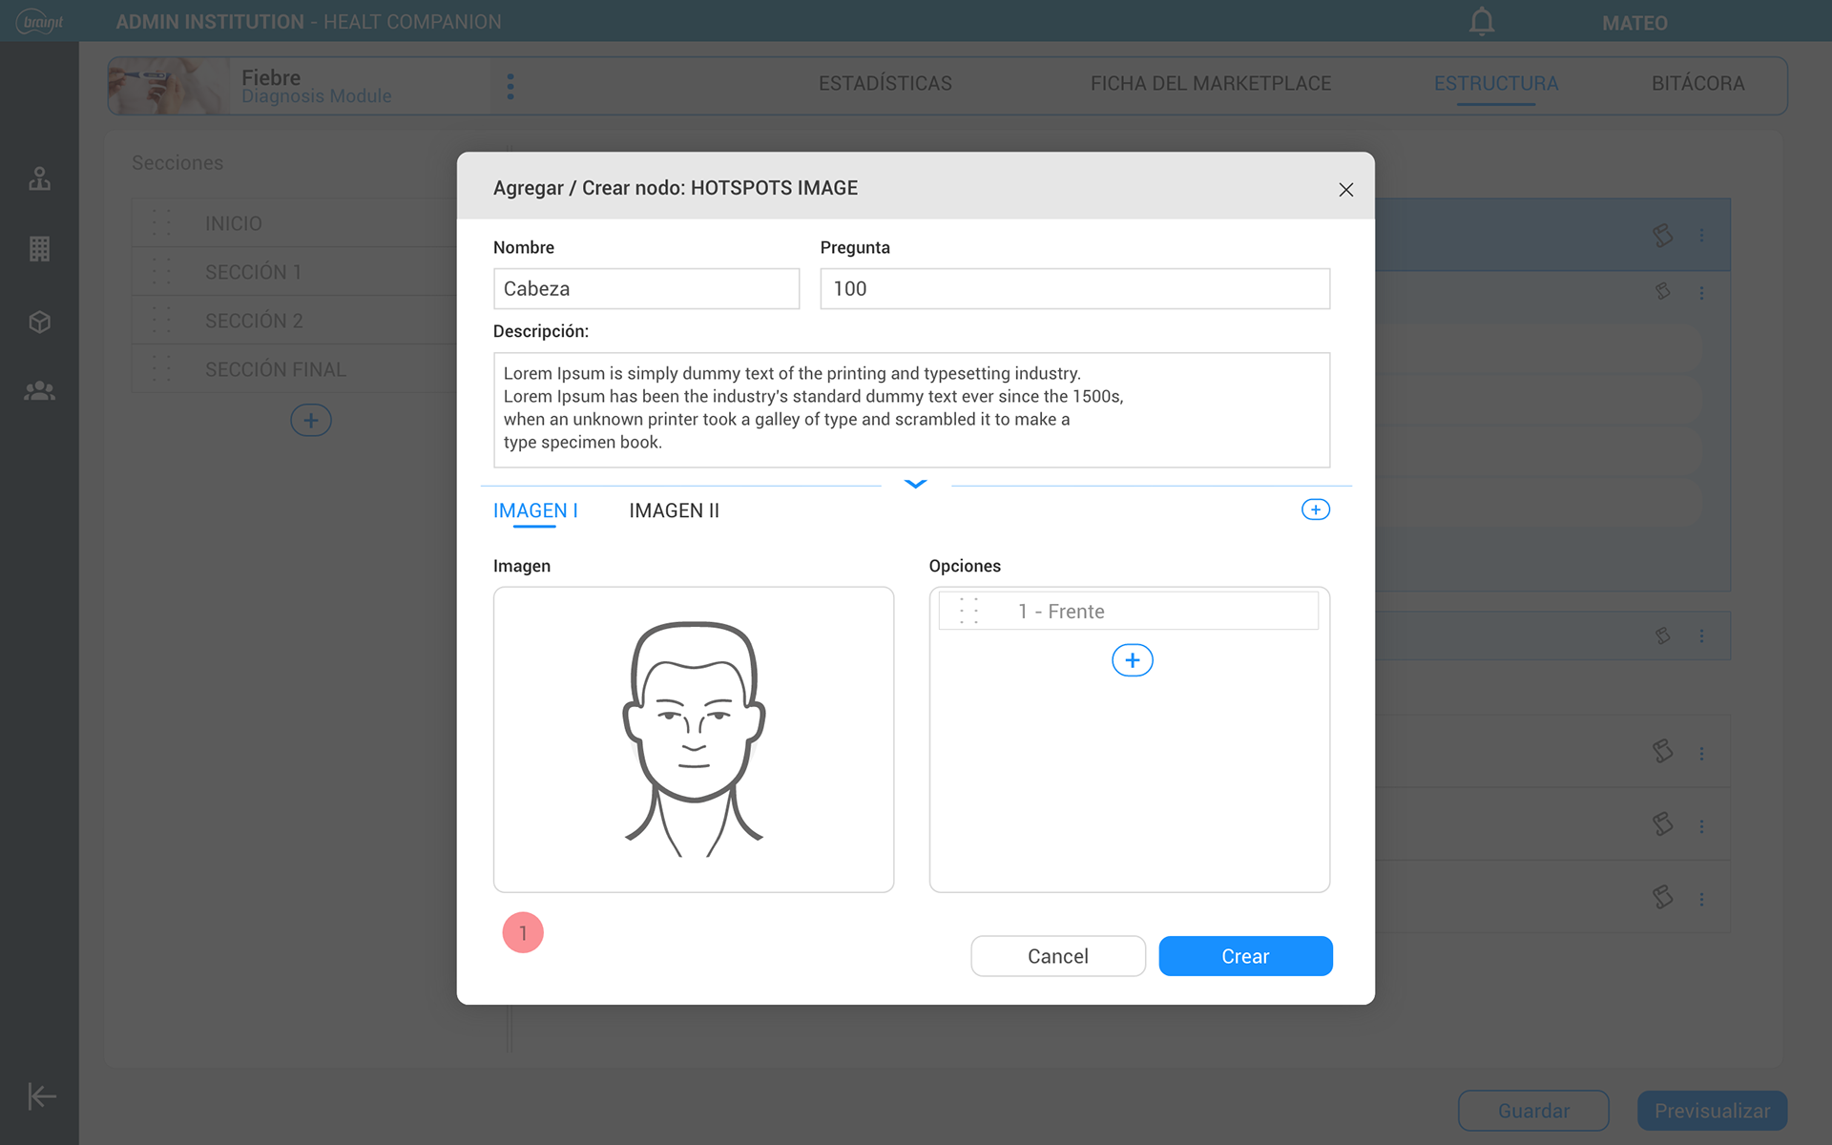This screenshot has height=1145, width=1832.
Task: Select the IMAGEN I tab
Action: 535,510
